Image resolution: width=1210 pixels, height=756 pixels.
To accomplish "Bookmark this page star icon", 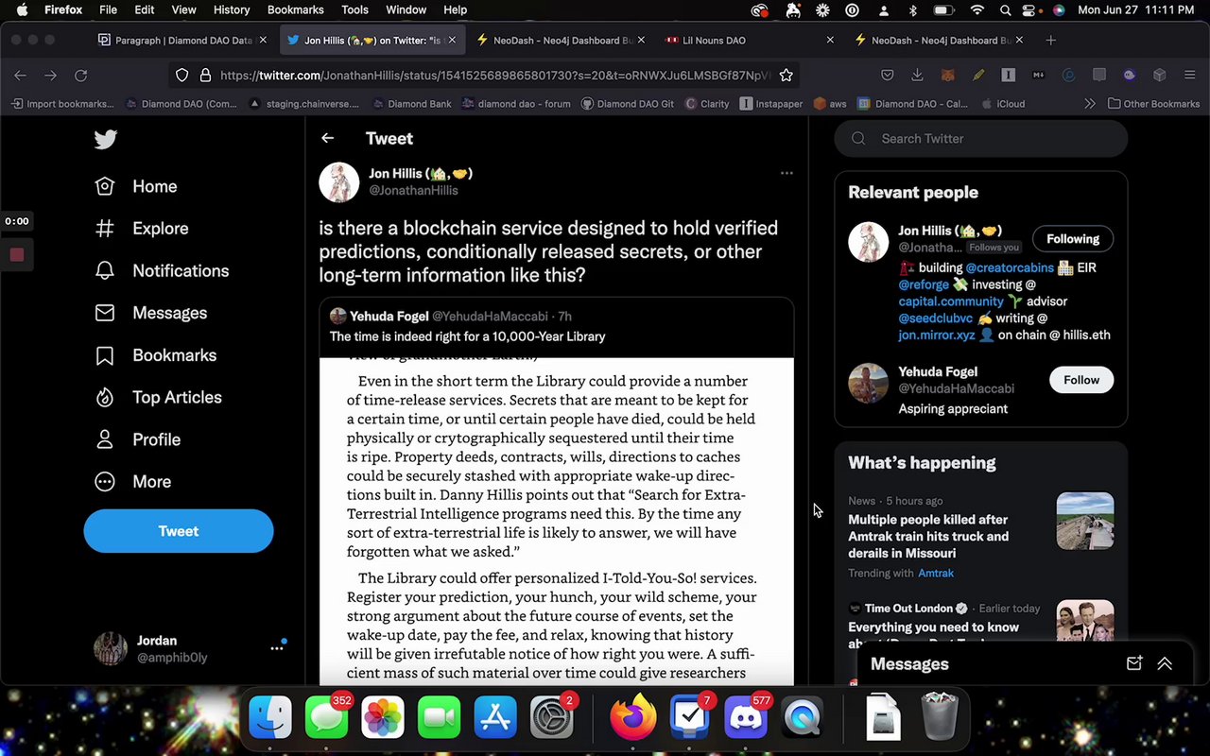I will [786, 76].
